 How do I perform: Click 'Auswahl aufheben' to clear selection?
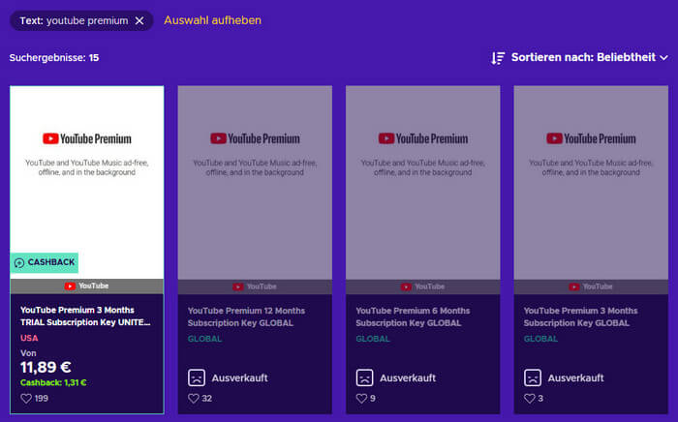pos(212,20)
